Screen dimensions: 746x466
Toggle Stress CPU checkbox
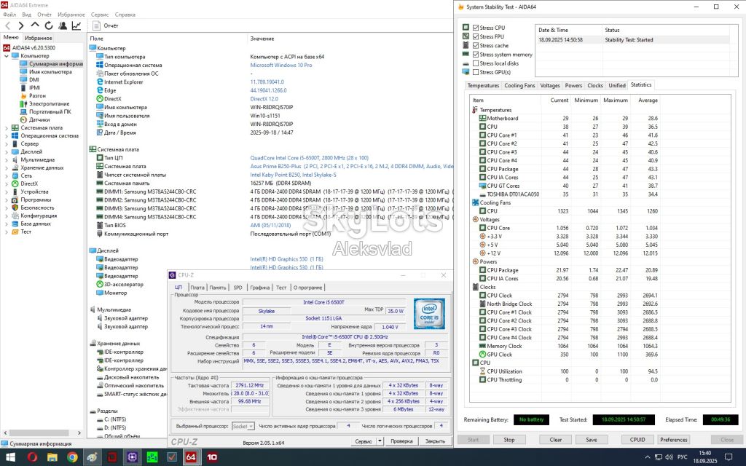coord(476,28)
